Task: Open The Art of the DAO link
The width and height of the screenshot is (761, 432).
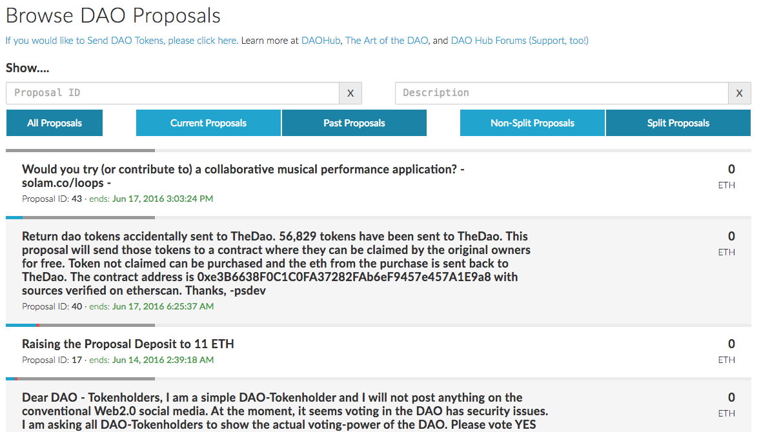Action: 387,41
